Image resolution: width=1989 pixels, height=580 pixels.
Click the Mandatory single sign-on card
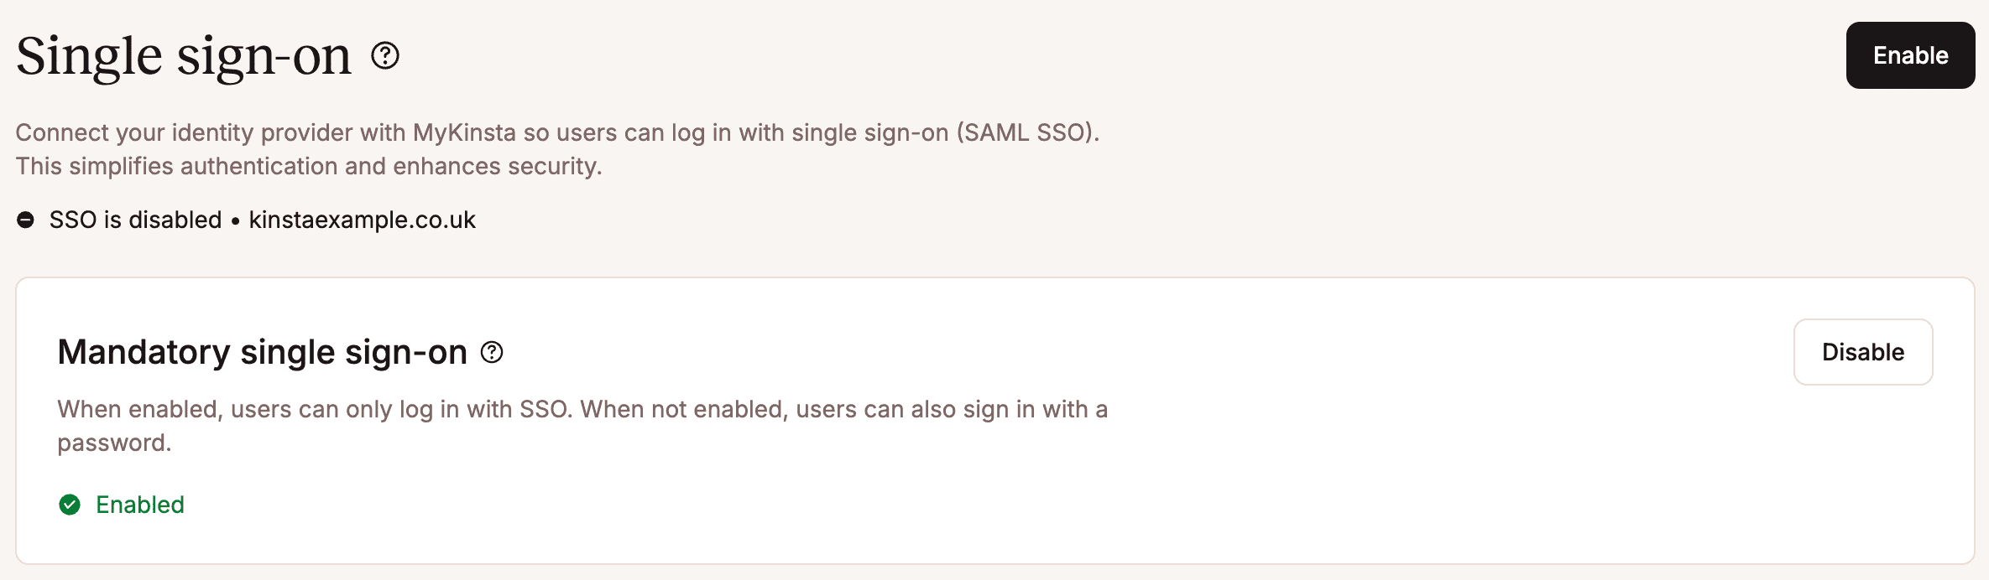point(994,419)
